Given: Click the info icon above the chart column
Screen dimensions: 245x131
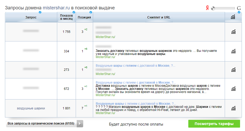Looking at the screenshot, I should [x=239, y=12].
